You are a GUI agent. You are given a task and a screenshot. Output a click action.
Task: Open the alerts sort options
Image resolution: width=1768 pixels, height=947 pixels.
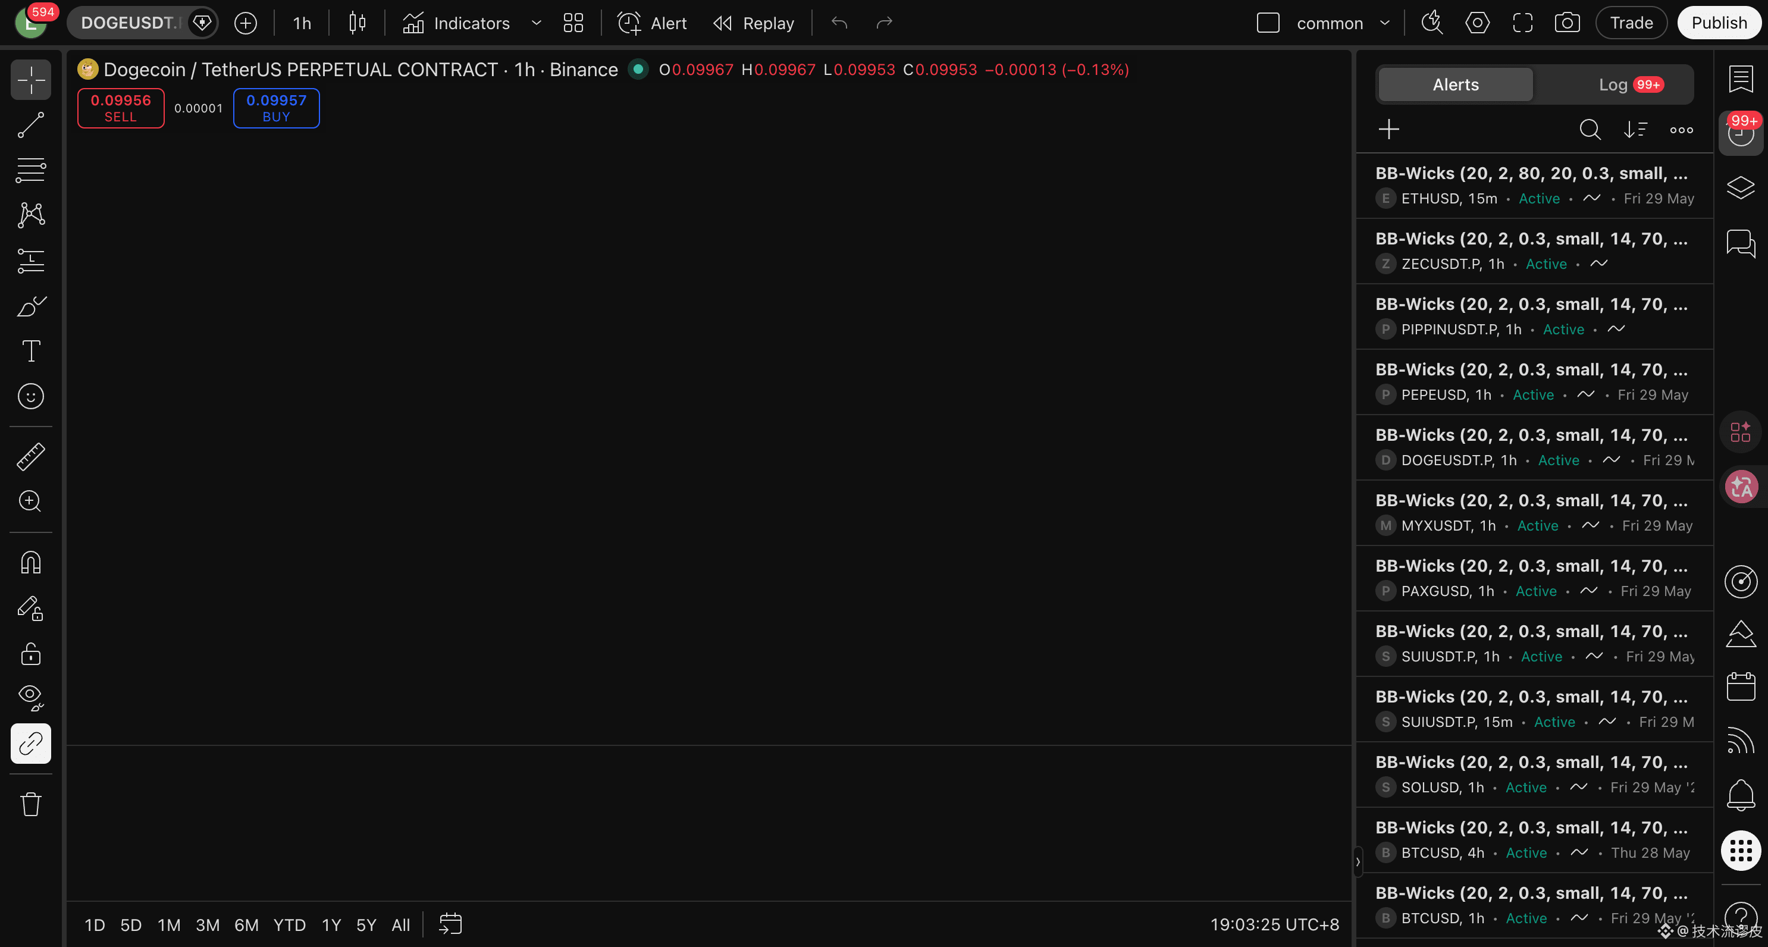tap(1635, 129)
